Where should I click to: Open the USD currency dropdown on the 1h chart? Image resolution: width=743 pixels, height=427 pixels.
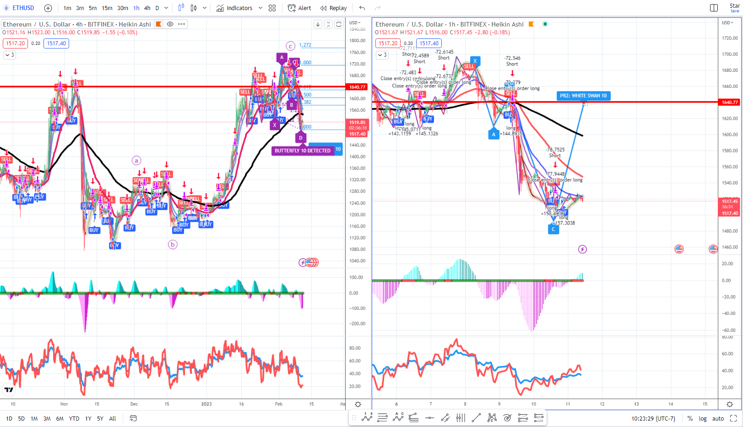tap(727, 22)
